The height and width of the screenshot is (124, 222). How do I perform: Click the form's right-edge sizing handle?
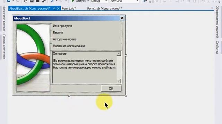click(126, 55)
